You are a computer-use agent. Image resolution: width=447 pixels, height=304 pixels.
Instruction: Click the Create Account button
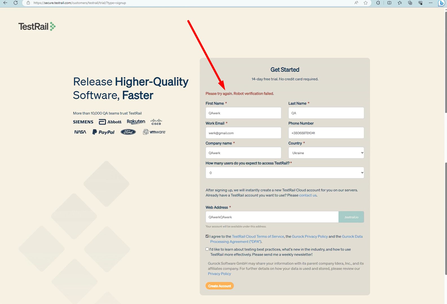click(x=219, y=286)
